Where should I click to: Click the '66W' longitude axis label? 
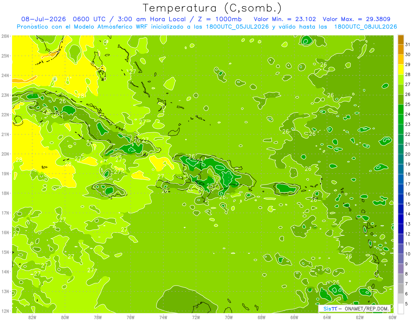pos(294,317)
